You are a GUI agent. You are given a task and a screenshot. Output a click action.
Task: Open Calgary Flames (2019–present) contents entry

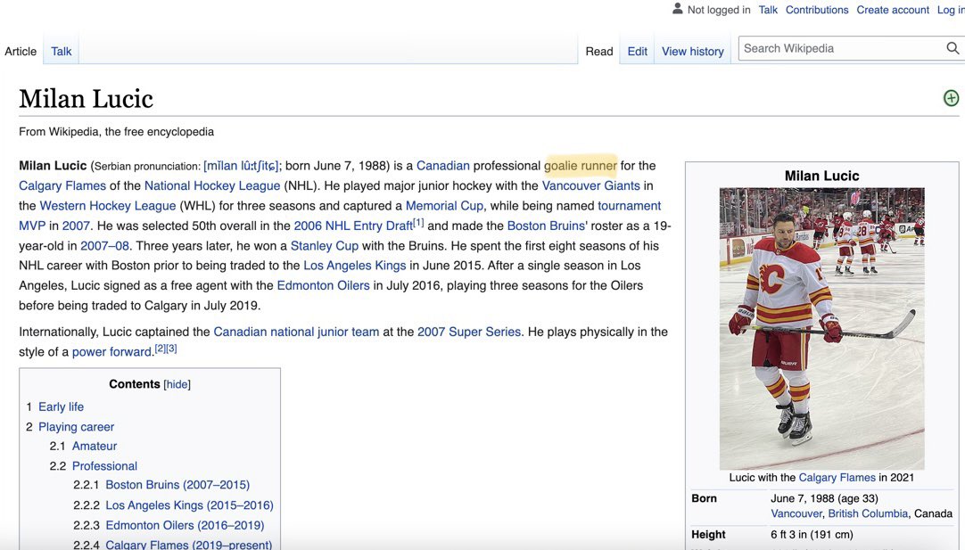click(188, 545)
